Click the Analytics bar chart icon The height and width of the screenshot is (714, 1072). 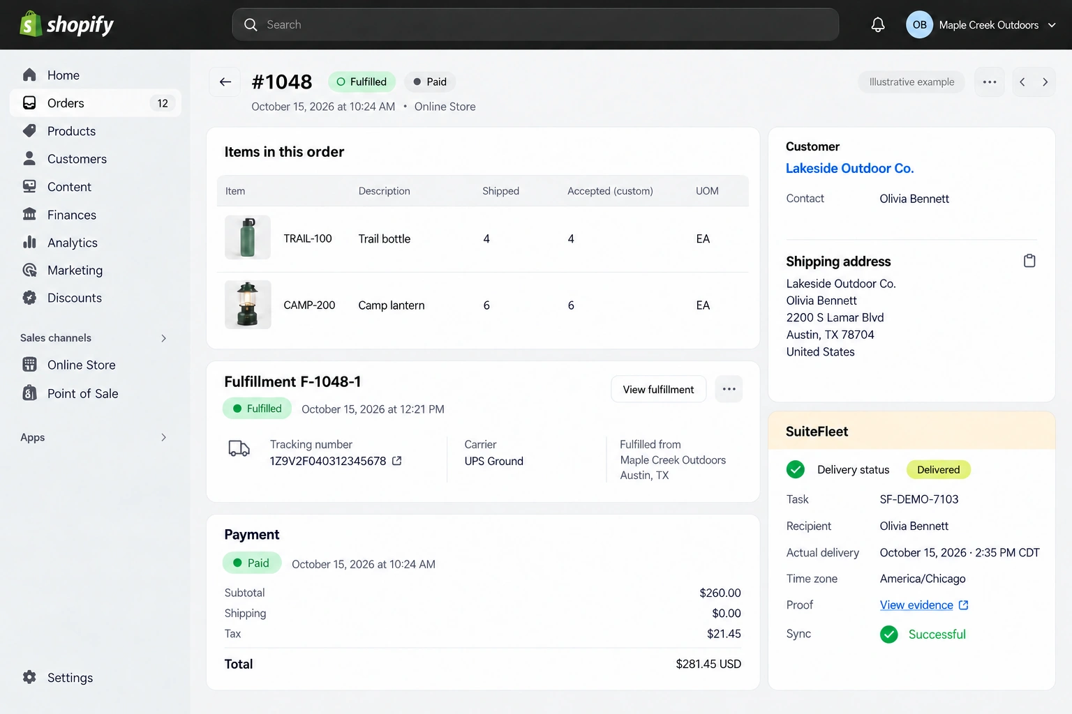click(x=29, y=242)
